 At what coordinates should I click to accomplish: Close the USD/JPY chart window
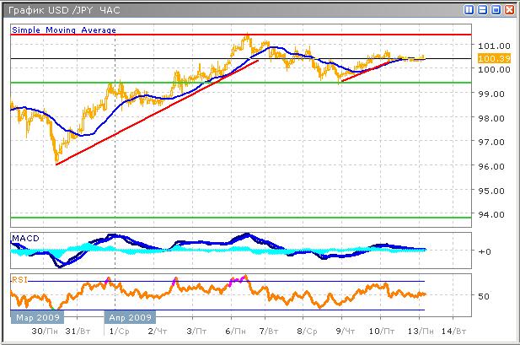point(509,10)
